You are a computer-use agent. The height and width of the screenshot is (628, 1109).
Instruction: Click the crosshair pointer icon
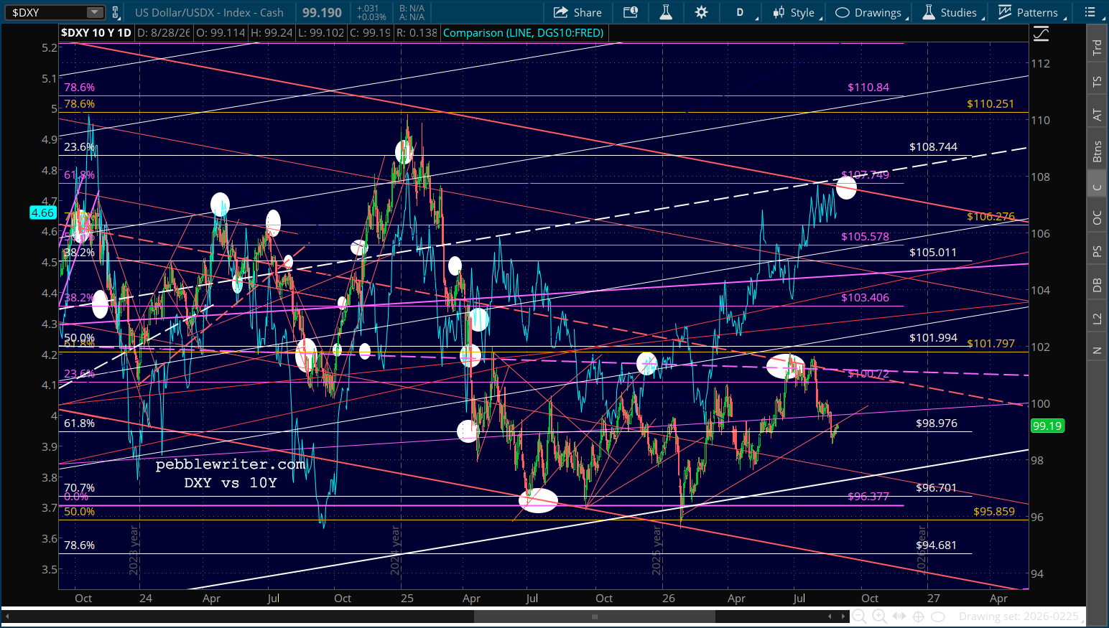[x=918, y=617]
